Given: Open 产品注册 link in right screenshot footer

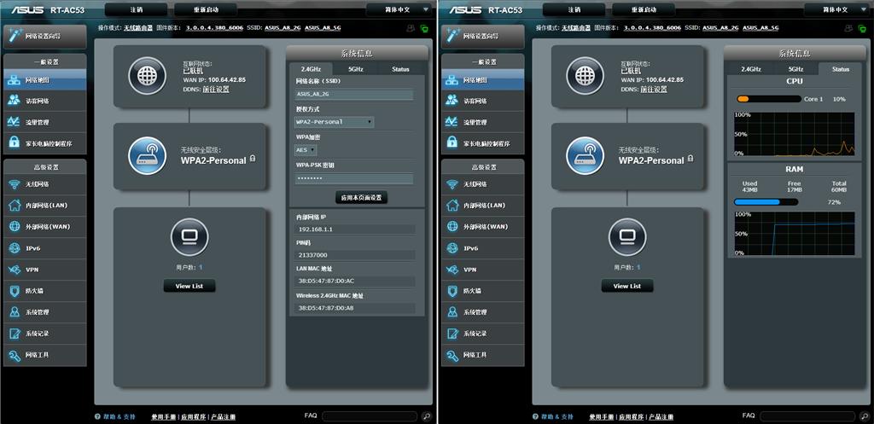Looking at the screenshot, I should pos(661,417).
